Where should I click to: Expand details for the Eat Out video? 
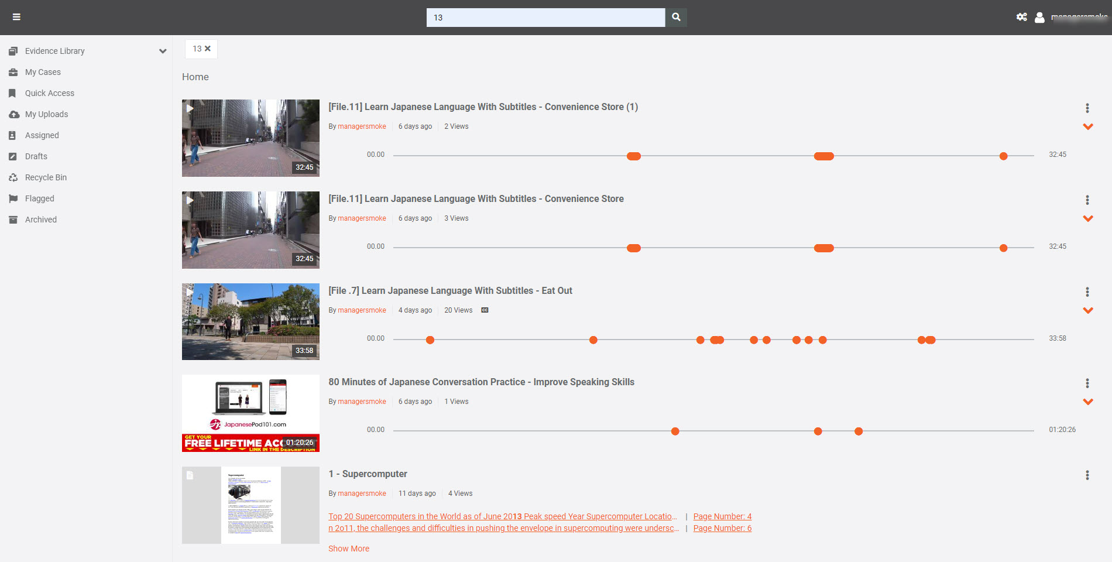coord(1088,310)
